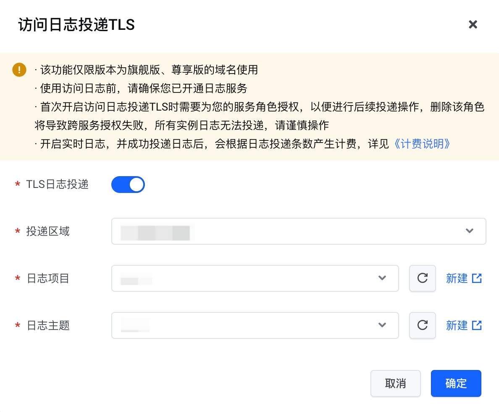Turn off the TLS日志投递 switch
The width and height of the screenshot is (499, 412).
tap(128, 185)
